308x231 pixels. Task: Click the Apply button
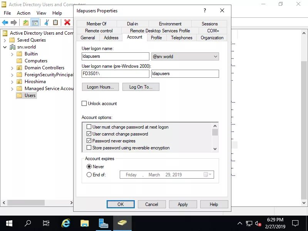tap(183, 204)
